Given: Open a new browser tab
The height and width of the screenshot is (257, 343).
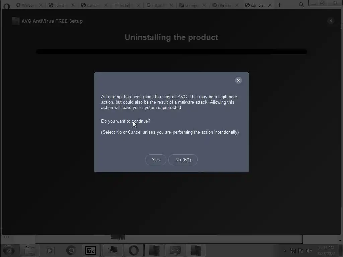Looking at the screenshot, I should click(279, 5).
